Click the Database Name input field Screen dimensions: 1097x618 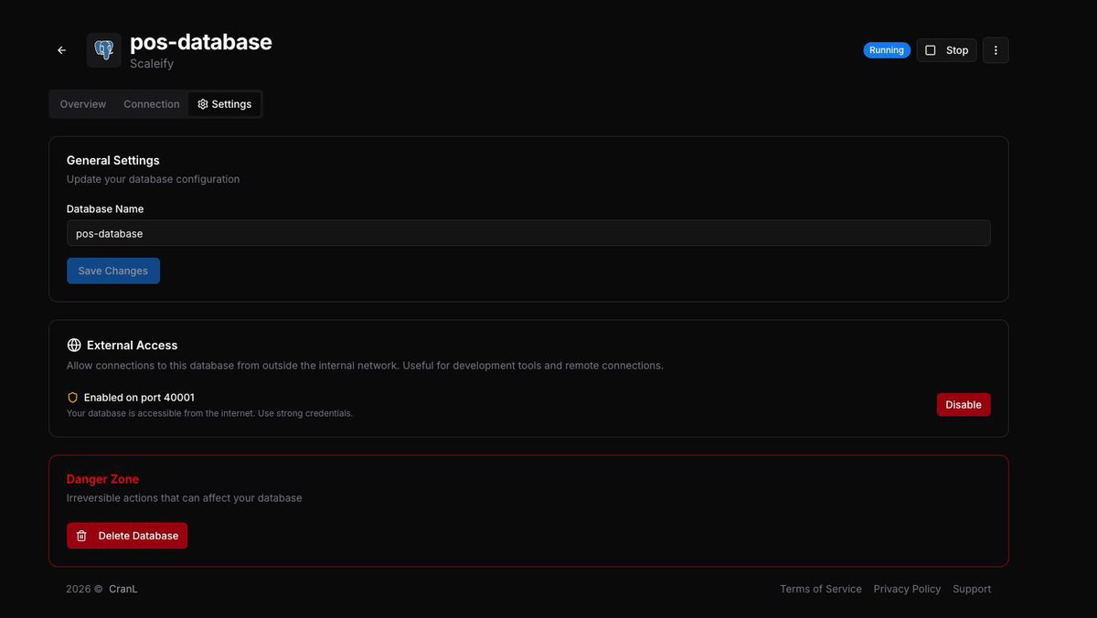528,233
